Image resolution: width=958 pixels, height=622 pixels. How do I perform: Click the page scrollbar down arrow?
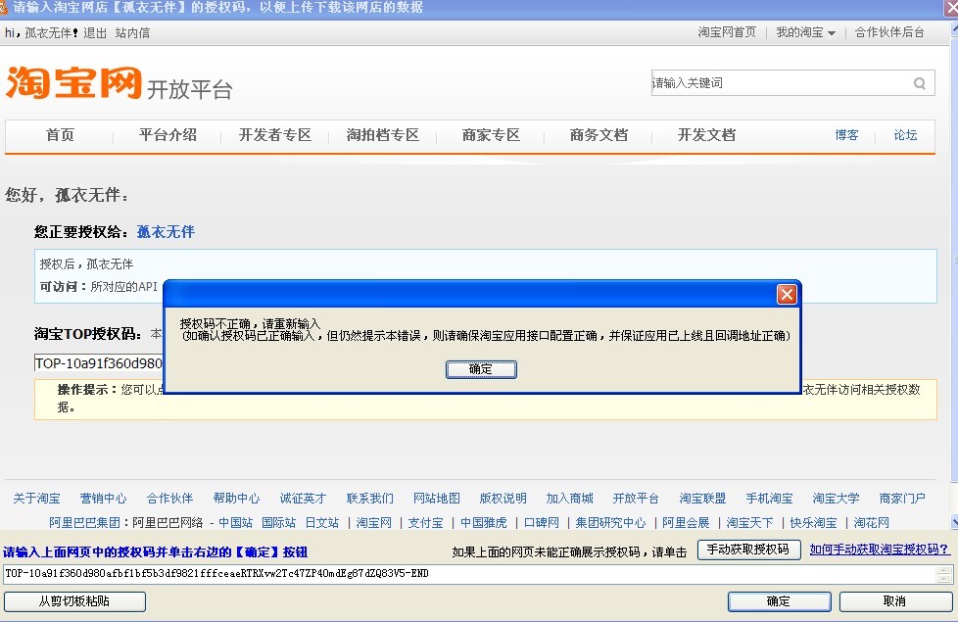tap(954, 522)
